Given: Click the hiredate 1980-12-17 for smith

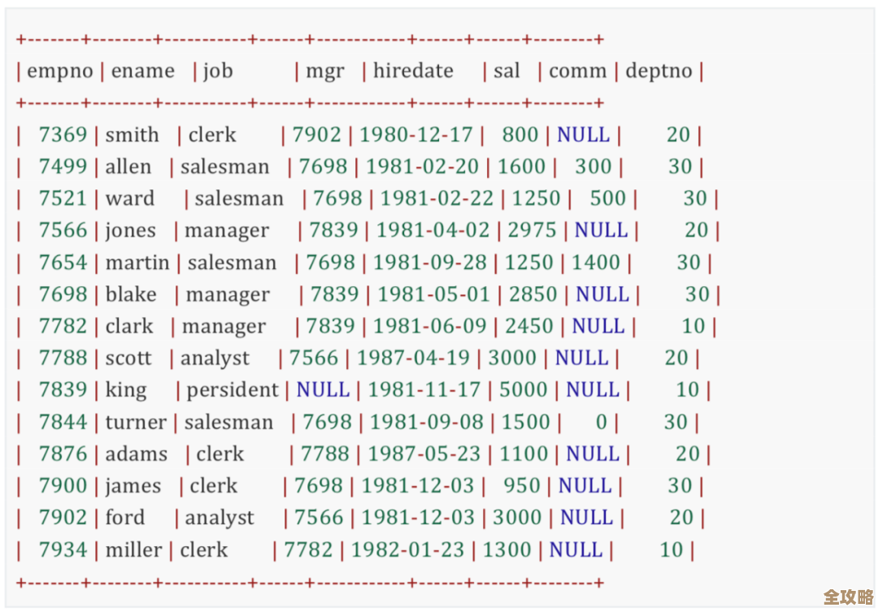Looking at the screenshot, I should point(416,135).
